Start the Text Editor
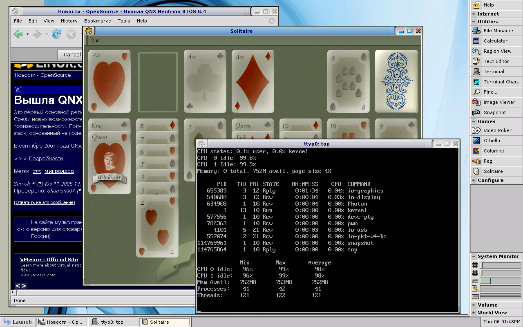 [496, 61]
